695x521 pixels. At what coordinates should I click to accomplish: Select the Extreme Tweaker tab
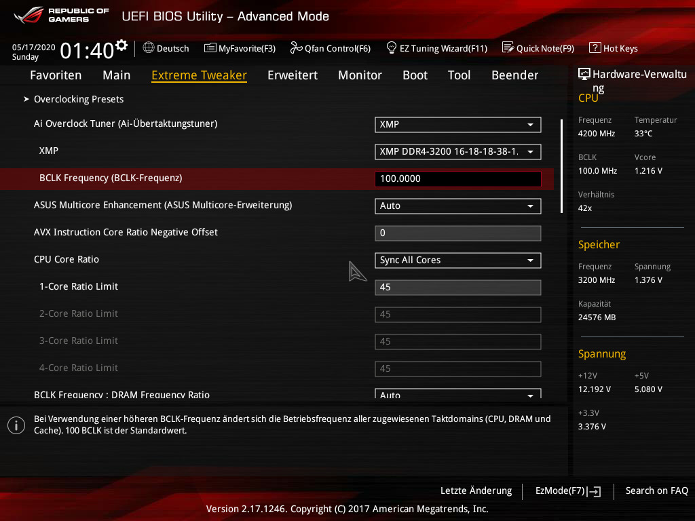click(199, 75)
